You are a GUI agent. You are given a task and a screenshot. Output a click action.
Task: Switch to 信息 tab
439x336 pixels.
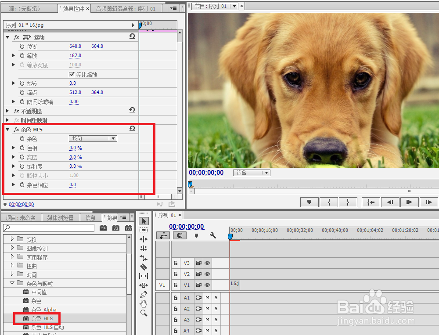[x=90, y=218]
